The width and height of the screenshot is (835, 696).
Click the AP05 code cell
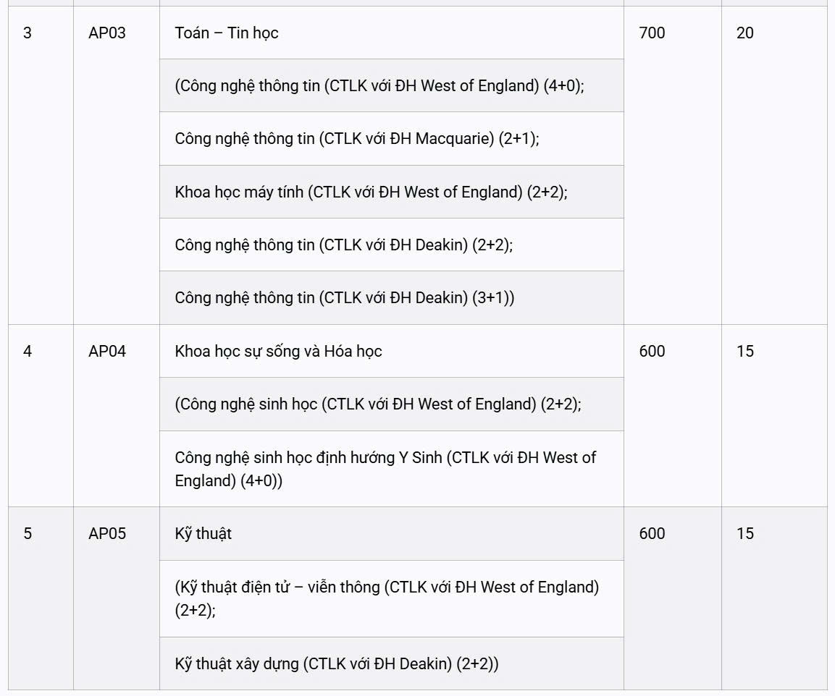pyautogui.click(x=107, y=534)
